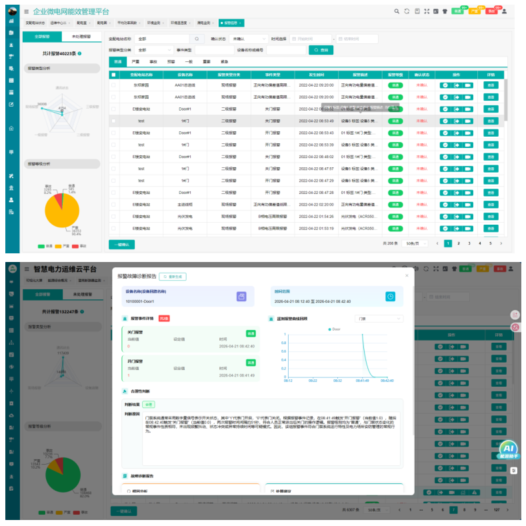The height and width of the screenshot is (526, 526).
Task: Click the alarm table vertical scrollbar in 企业微电网
Action: click(505, 100)
